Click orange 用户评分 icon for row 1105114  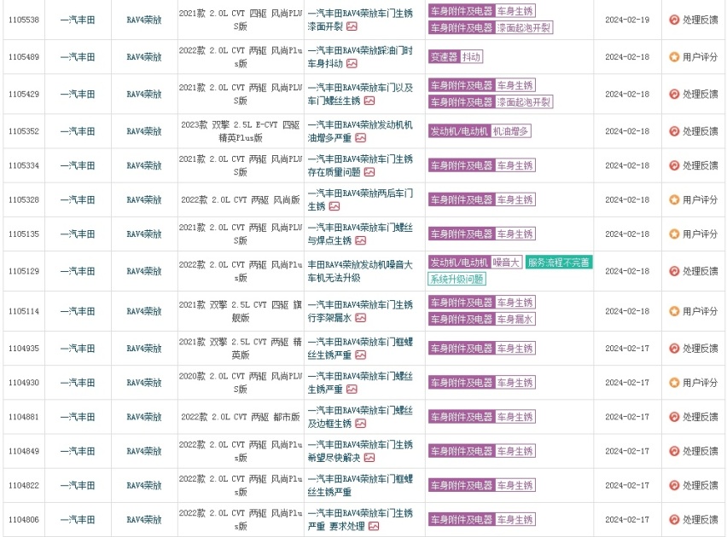[x=674, y=311]
